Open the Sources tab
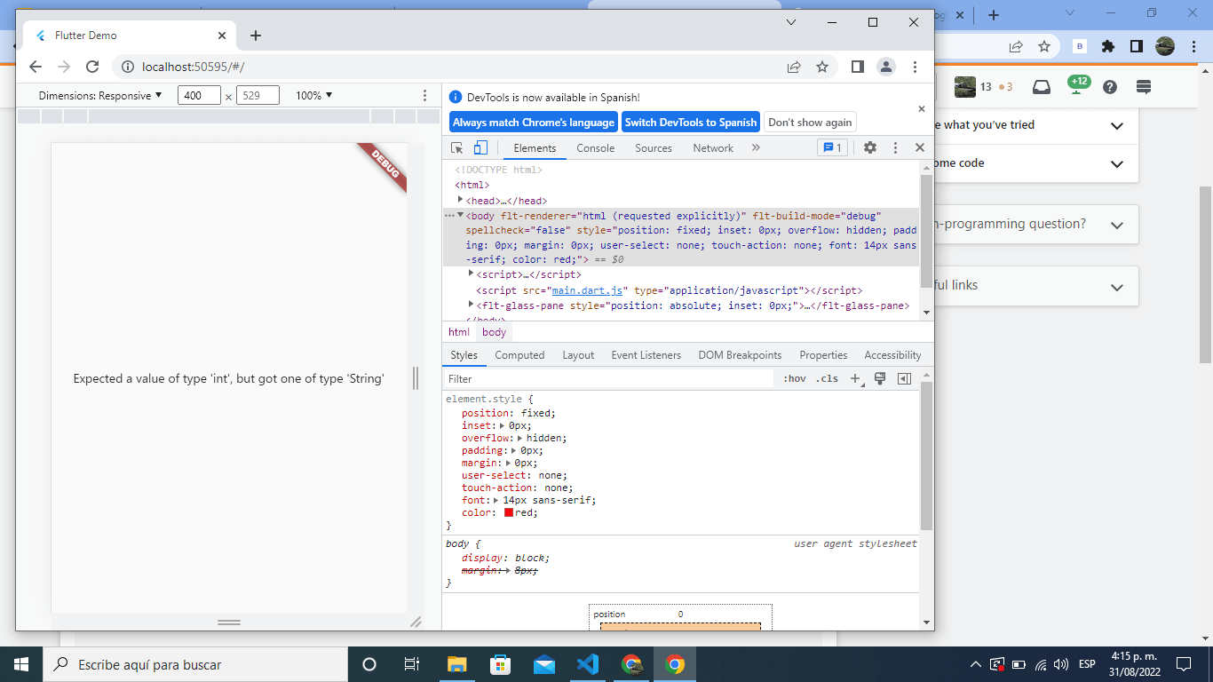Screen dimensions: 1213x682 pyautogui.click(x=654, y=148)
